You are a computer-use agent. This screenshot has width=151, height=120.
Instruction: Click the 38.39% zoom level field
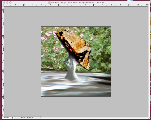pyautogui.click(x=6, y=118)
